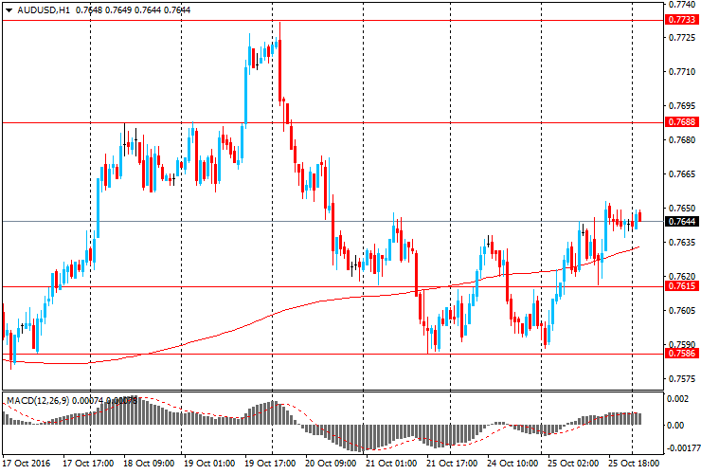Click the 0.7733 red price level tag

(x=682, y=19)
